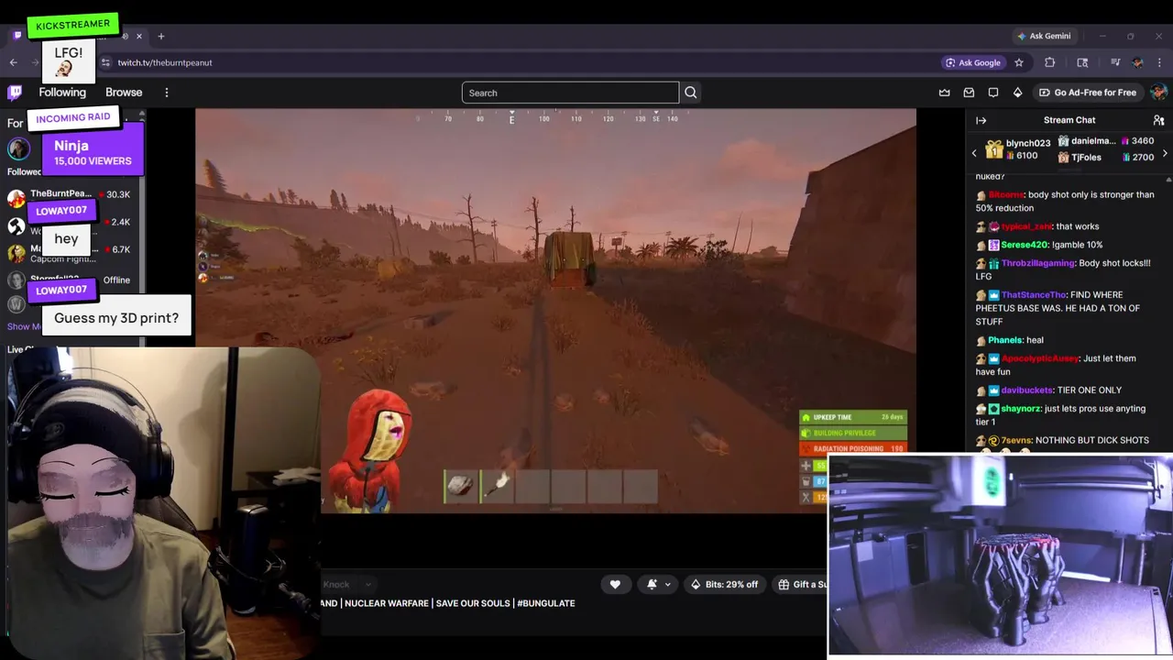Go to next gifters leaderboard arrow
1173x660 pixels.
tap(1165, 153)
